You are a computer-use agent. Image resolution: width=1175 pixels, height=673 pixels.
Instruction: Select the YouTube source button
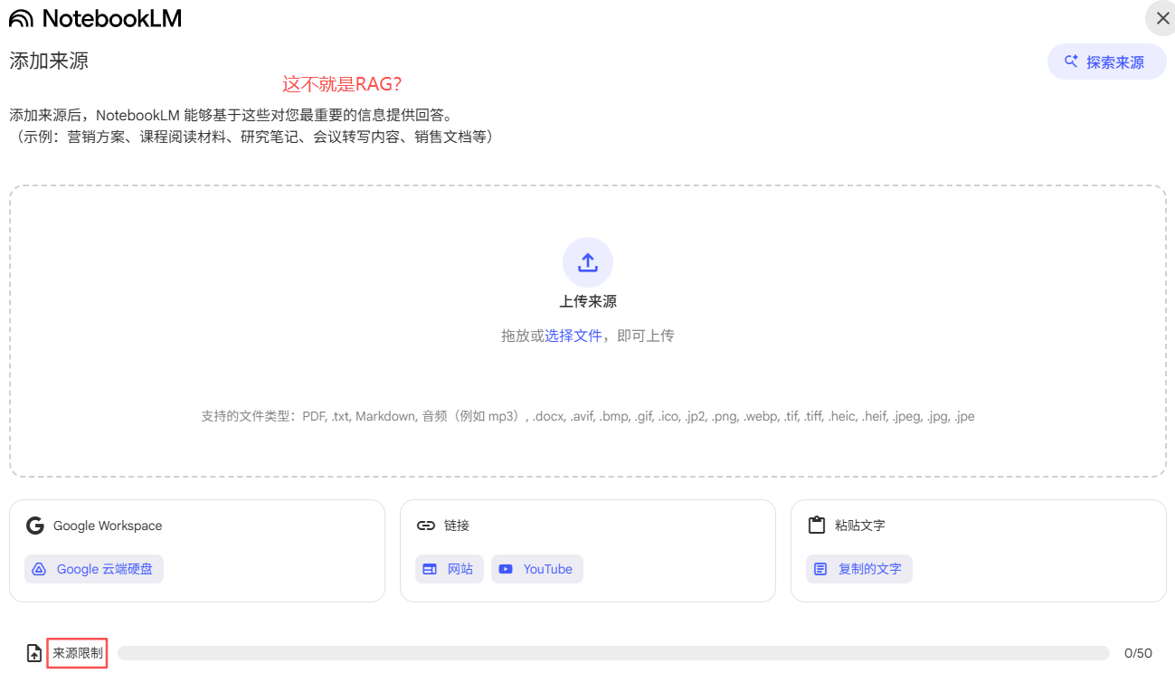536,569
